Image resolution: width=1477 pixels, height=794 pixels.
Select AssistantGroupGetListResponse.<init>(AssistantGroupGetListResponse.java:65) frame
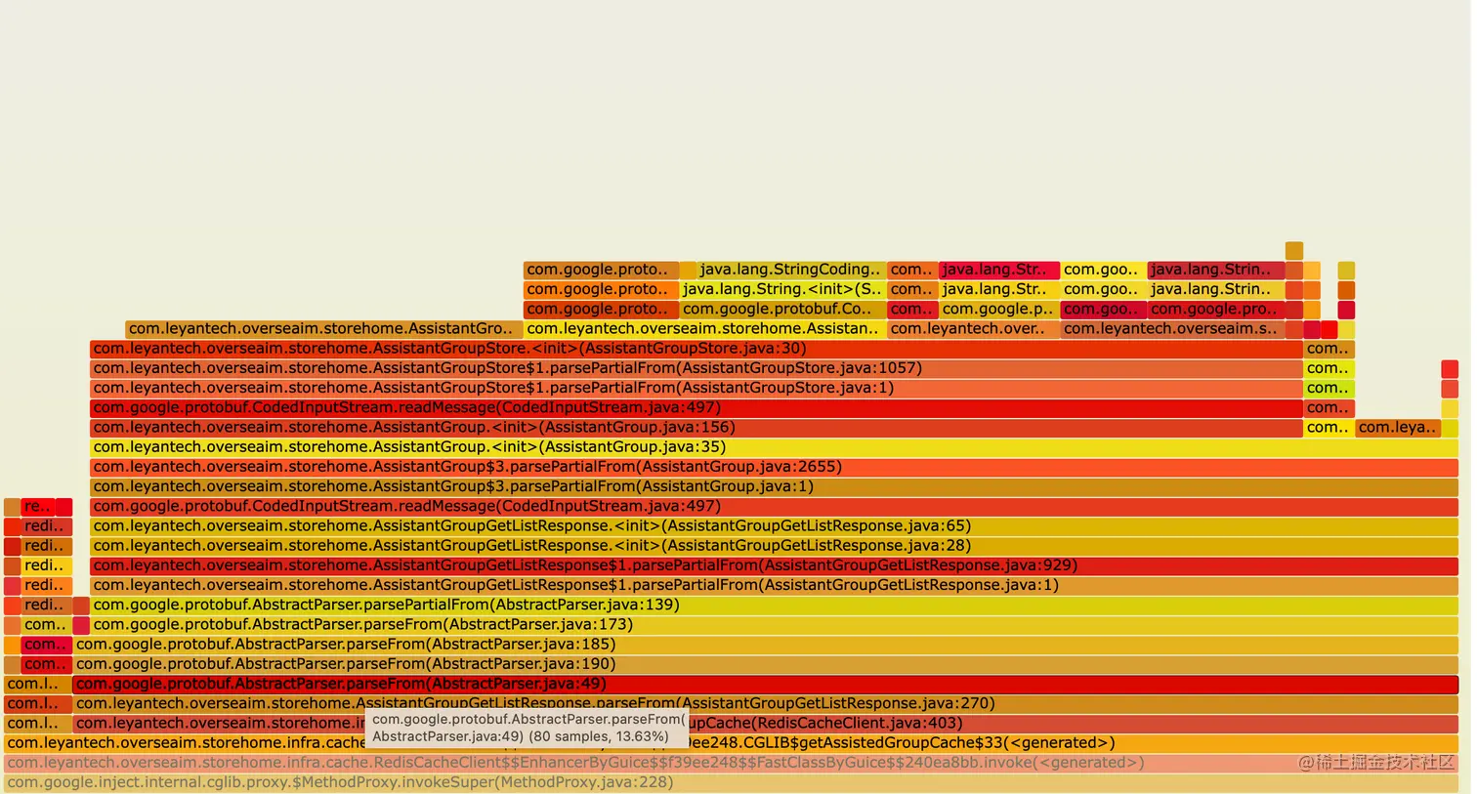point(774,526)
